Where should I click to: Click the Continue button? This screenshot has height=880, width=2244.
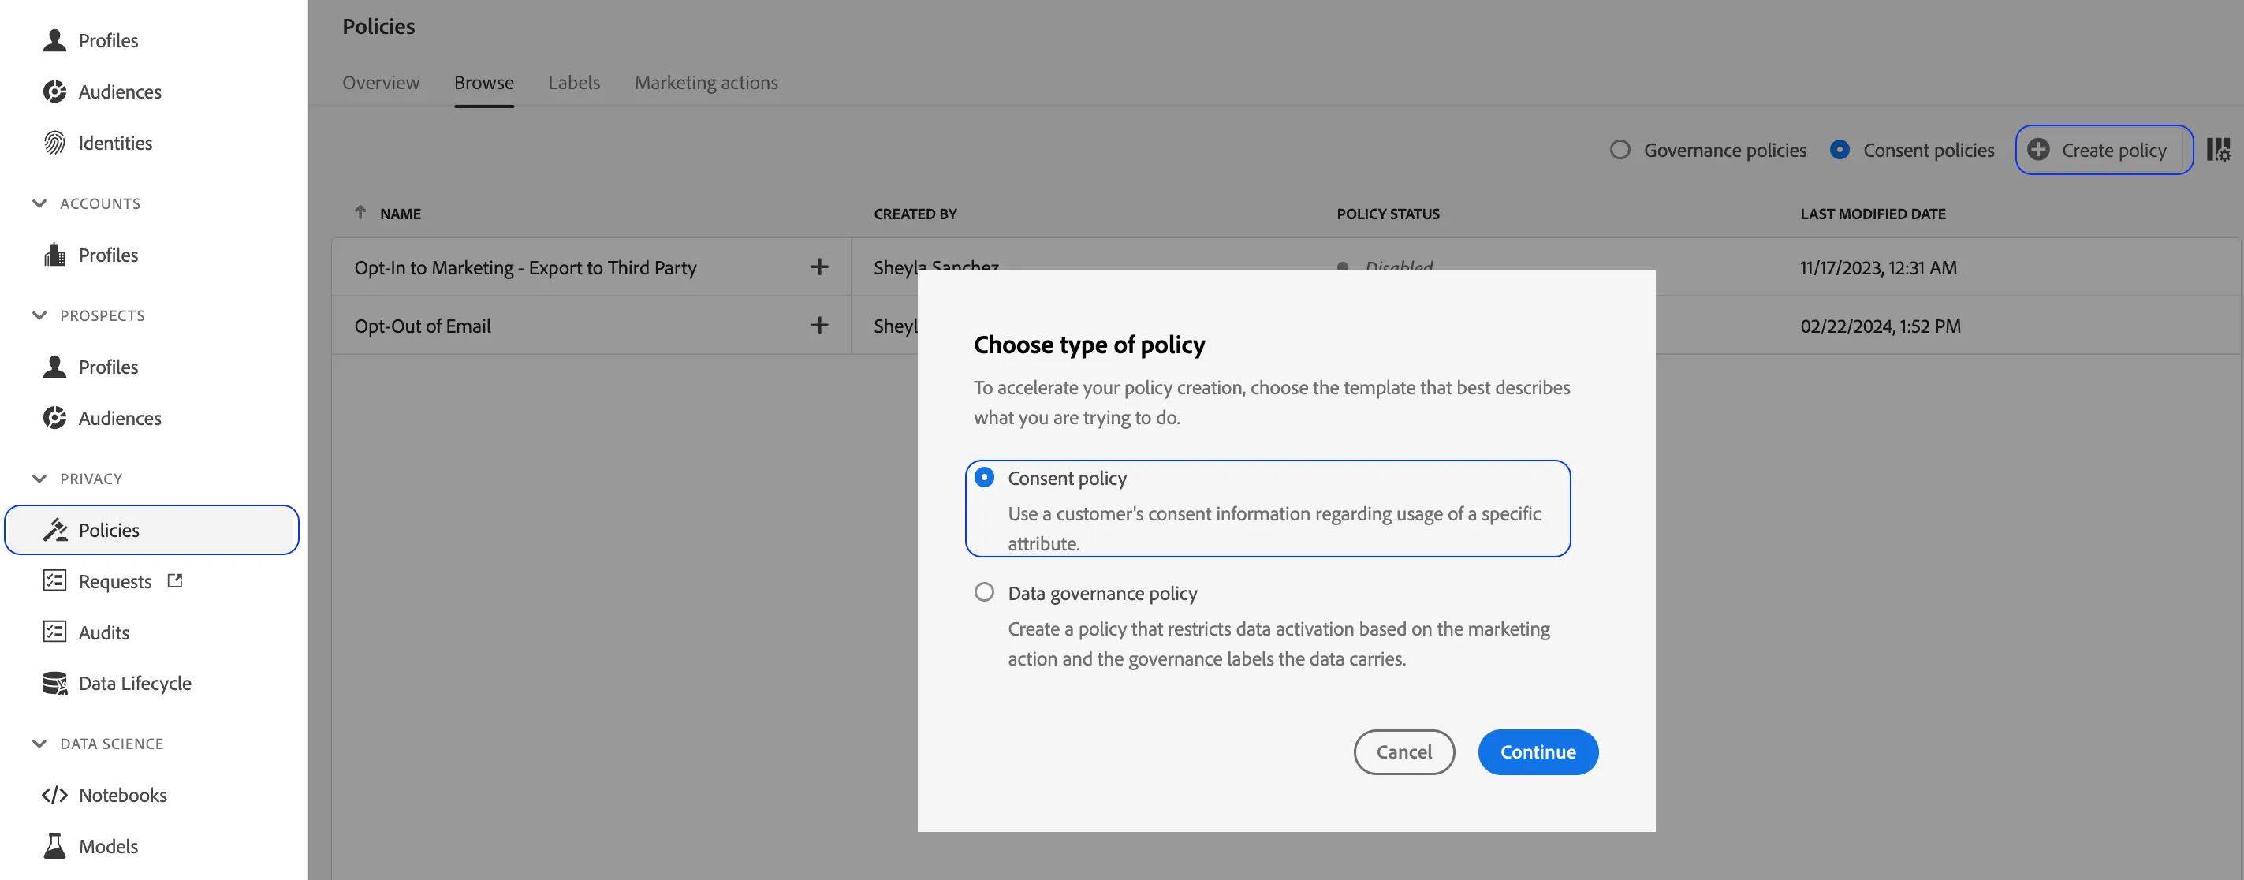(1538, 752)
